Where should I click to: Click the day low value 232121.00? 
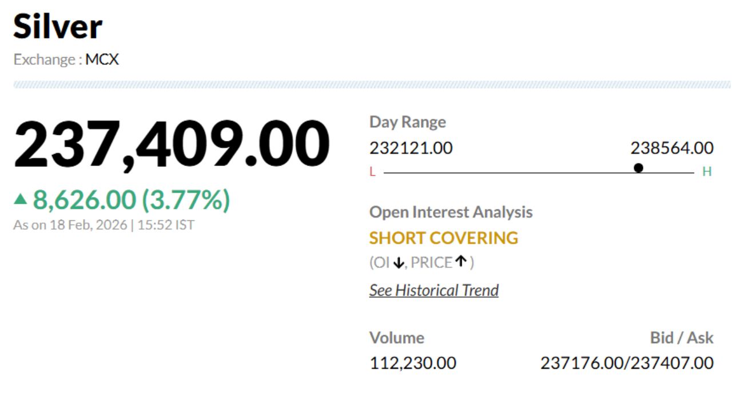(x=411, y=148)
